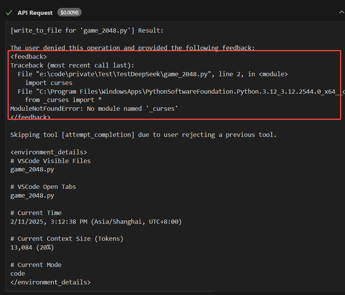Click game_2048.py under VSCode Visible Files
This screenshot has width=345, height=295.
point(32,169)
